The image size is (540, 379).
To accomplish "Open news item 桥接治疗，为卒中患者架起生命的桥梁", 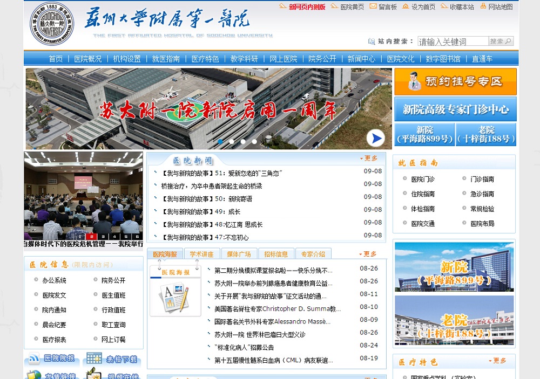I will [212, 186].
